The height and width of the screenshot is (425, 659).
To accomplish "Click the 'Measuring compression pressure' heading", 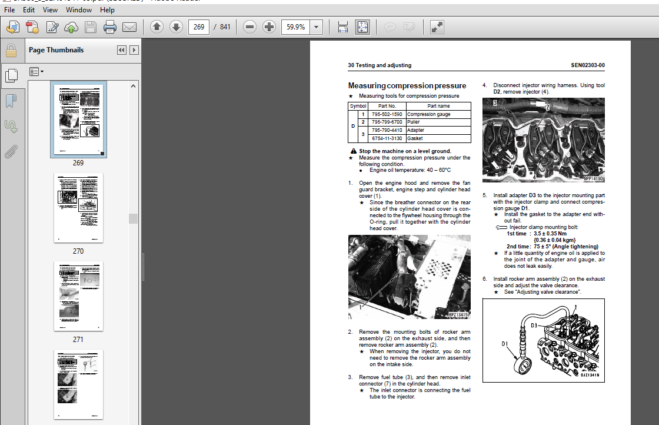I will 407,86.
